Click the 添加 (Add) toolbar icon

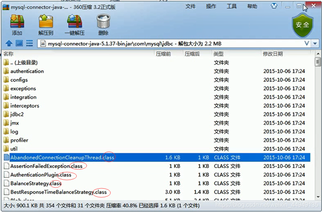tap(17, 21)
